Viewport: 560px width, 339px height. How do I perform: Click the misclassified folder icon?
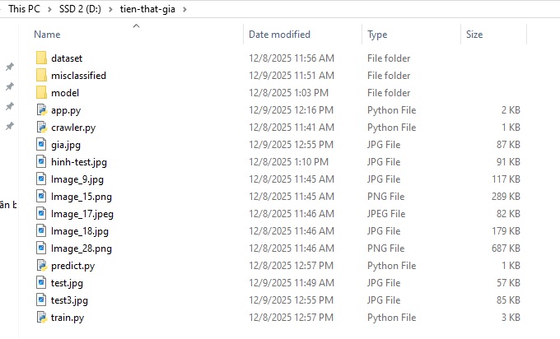42,76
